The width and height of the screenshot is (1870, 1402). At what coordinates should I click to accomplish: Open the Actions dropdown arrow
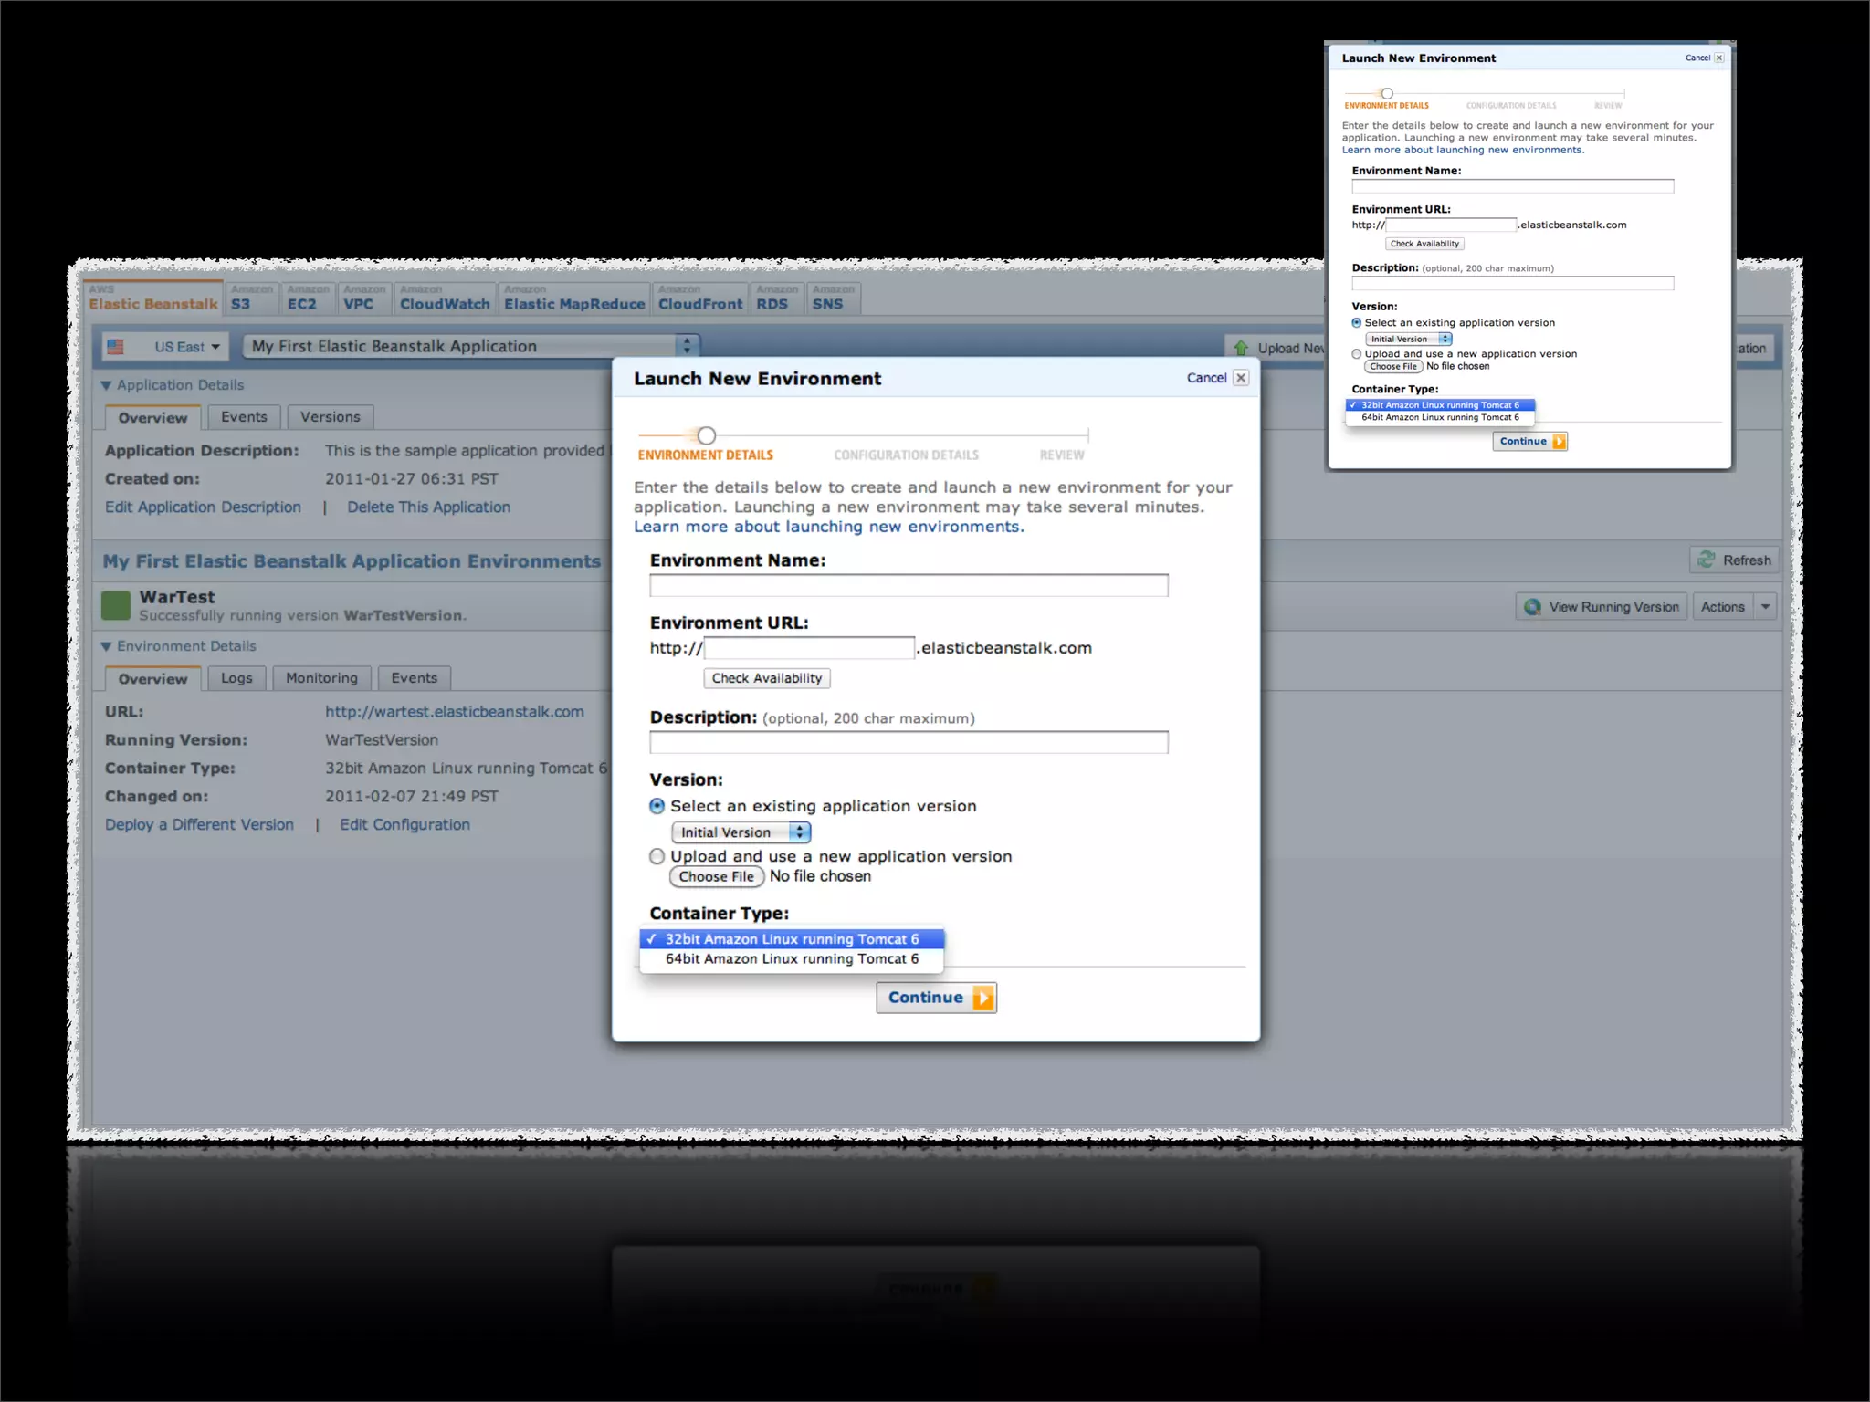point(1766,607)
